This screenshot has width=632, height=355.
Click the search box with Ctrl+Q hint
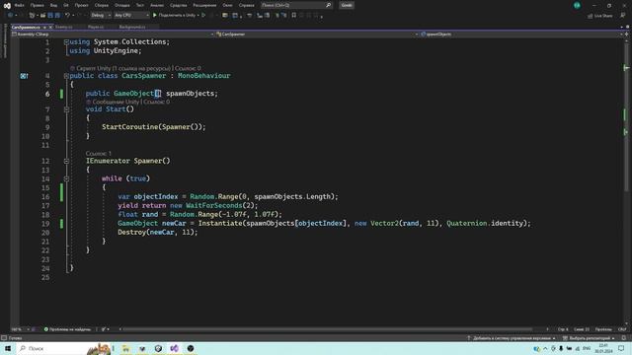point(296,5)
